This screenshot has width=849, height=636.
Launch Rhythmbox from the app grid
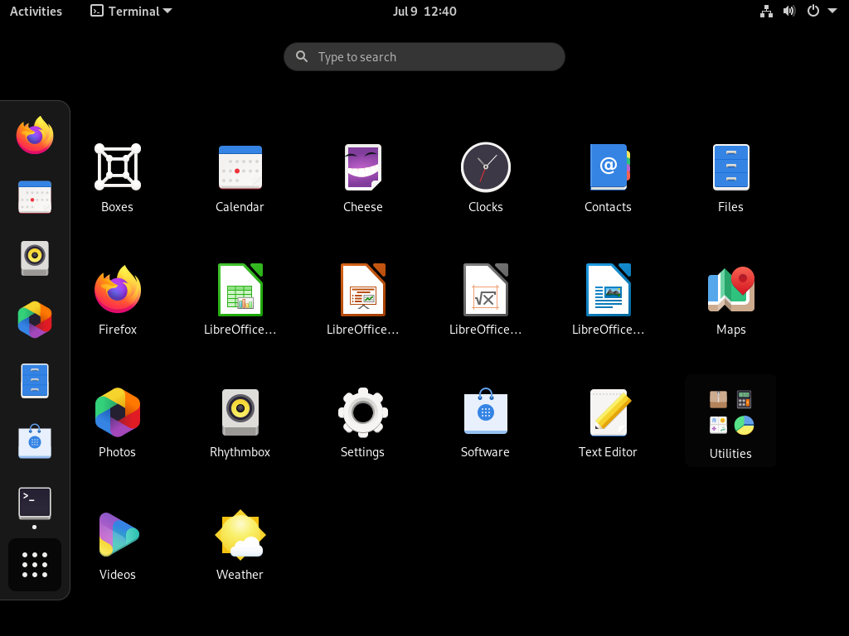tap(240, 412)
